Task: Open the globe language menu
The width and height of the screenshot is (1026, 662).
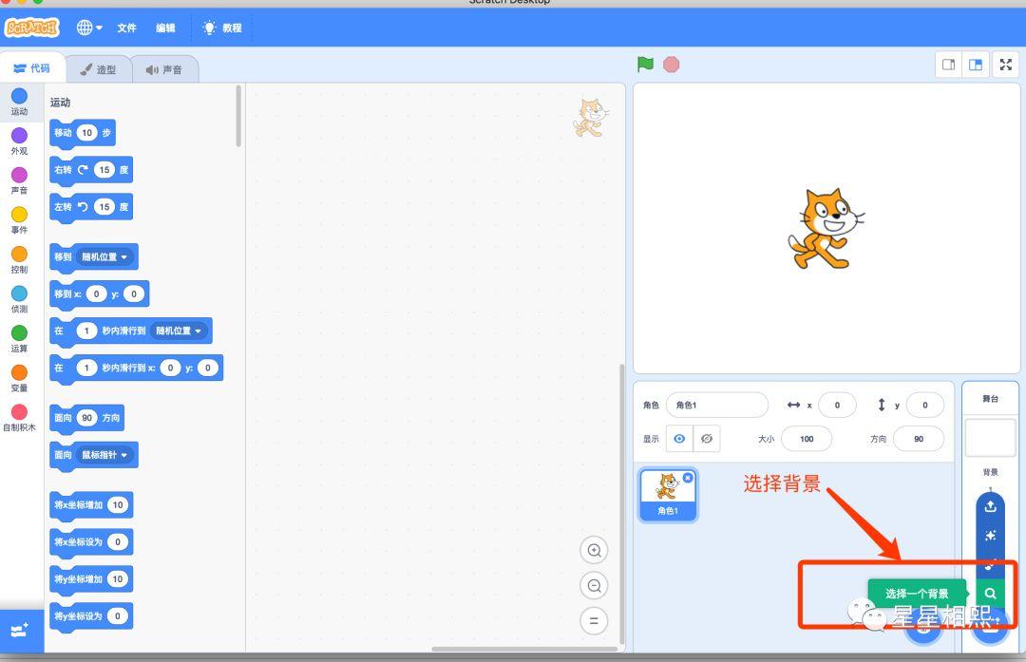Action: [89, 28]
